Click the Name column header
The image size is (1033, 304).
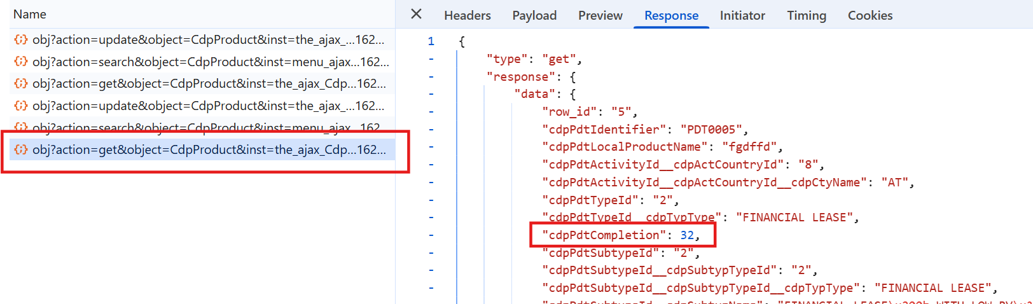[x=30, y=14]
